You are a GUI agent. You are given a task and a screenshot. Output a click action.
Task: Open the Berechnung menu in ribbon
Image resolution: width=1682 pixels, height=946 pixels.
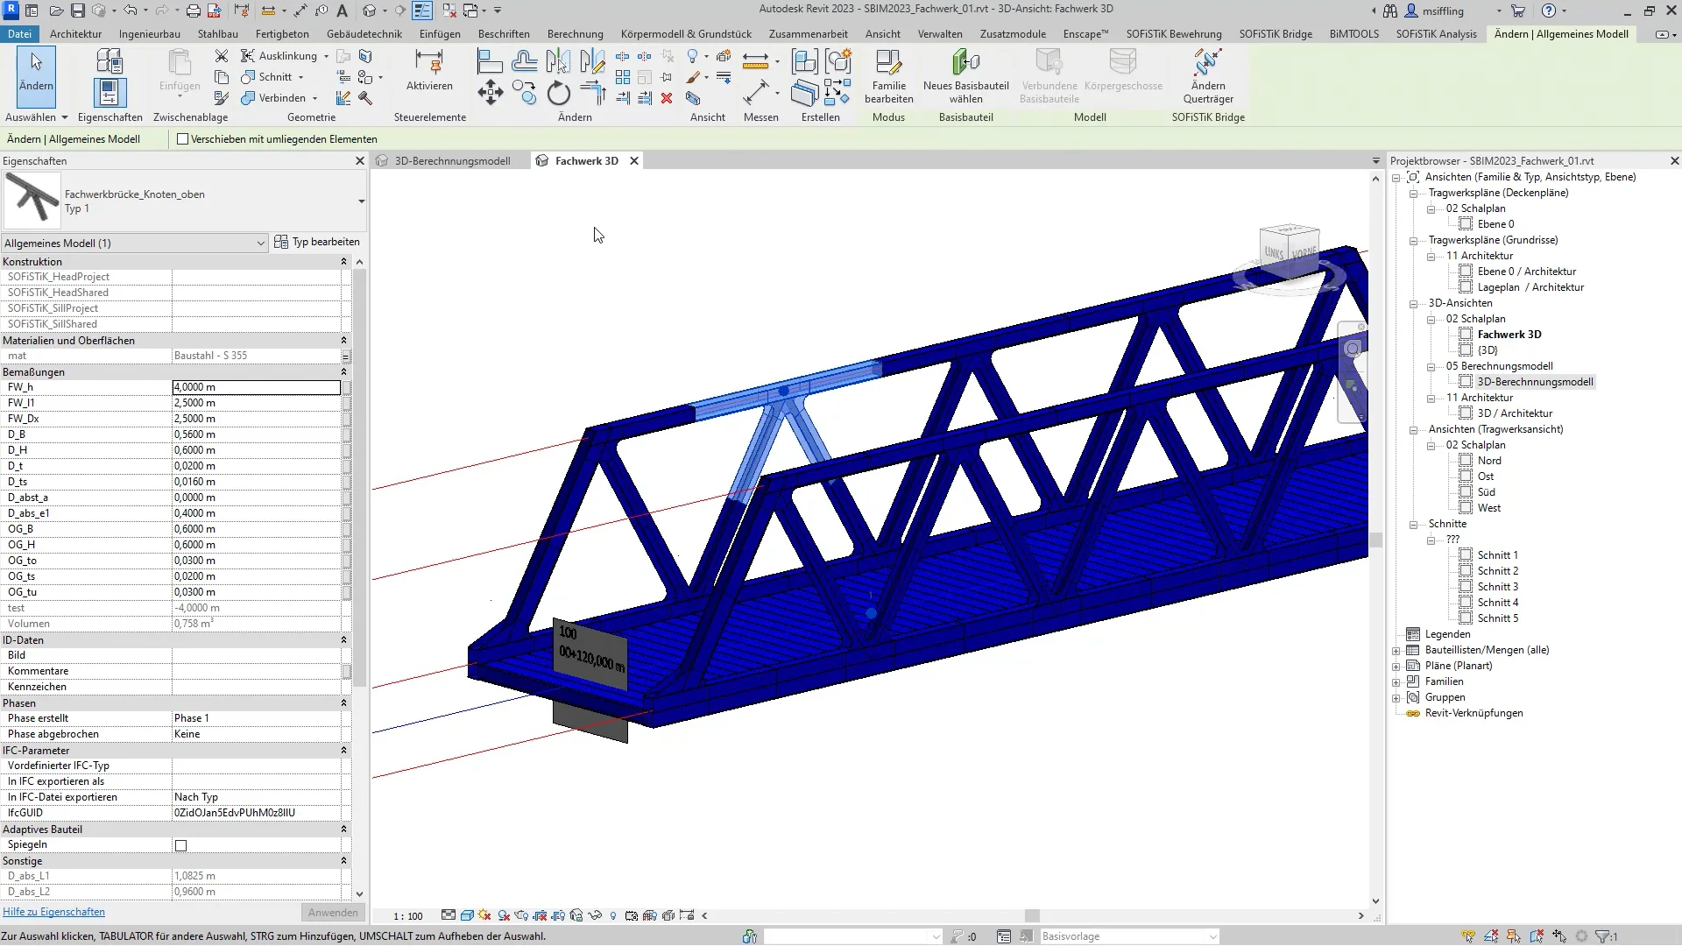click(576, 32)
